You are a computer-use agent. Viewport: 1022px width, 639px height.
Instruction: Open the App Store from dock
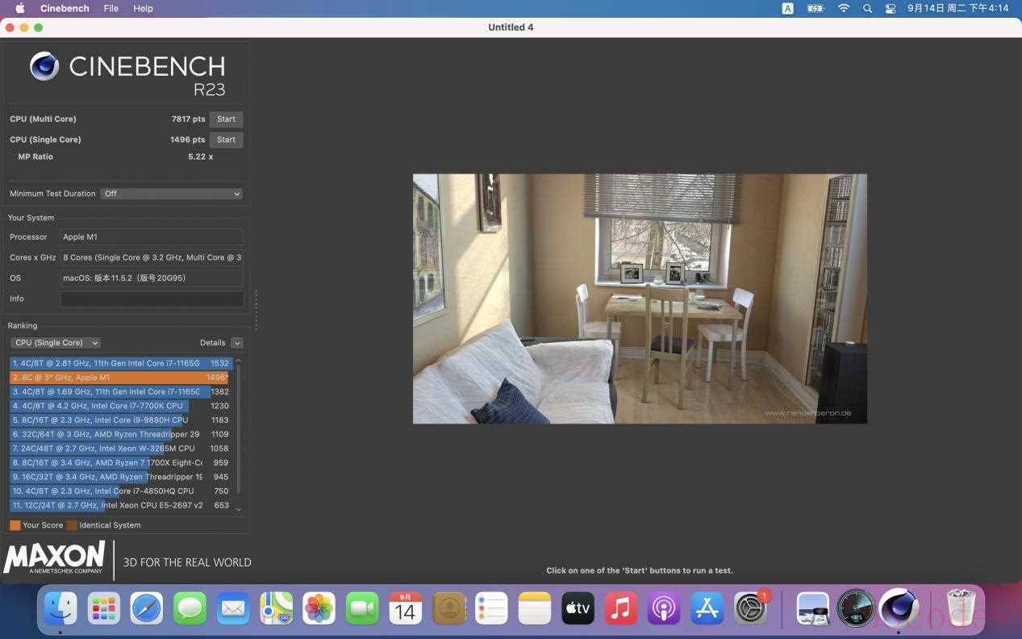pos(707,608)
